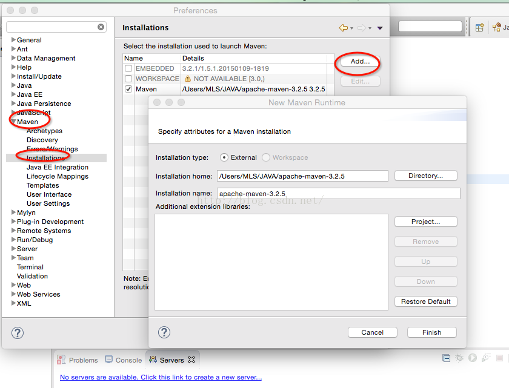
Task: Click the start server play icon
Action: click(473, 358)
